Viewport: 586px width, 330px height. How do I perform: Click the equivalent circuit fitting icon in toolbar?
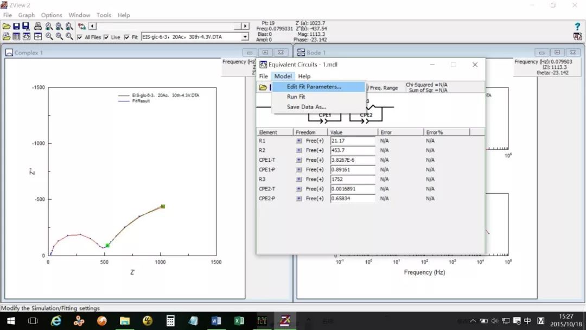tap(26, 36)
